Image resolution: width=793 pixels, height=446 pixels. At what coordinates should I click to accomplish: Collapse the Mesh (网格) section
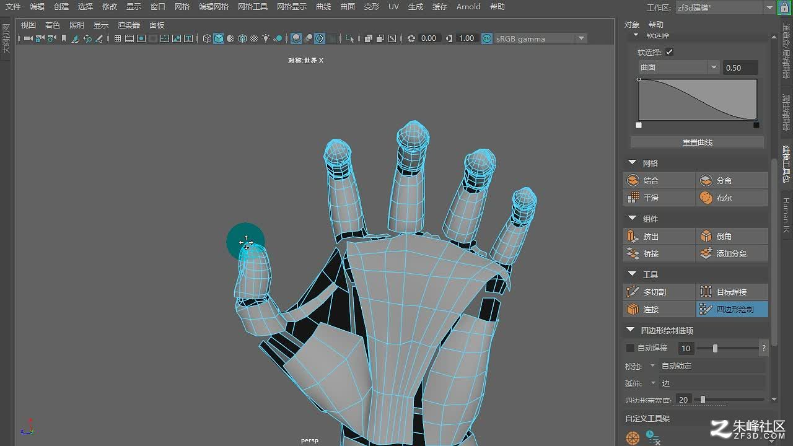632,163
